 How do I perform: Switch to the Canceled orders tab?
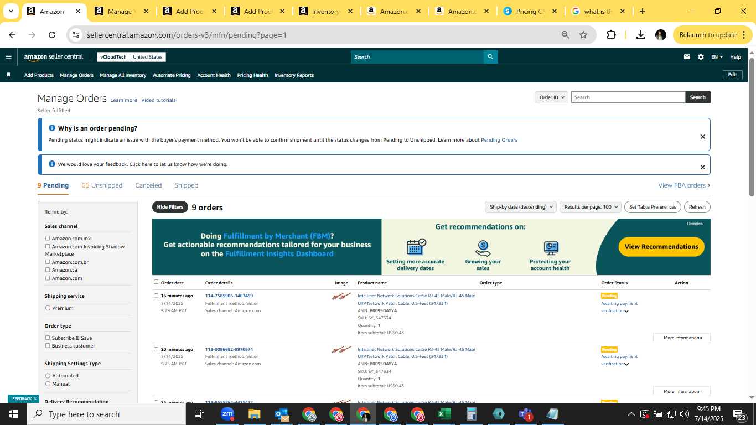[x=148, y=185]
